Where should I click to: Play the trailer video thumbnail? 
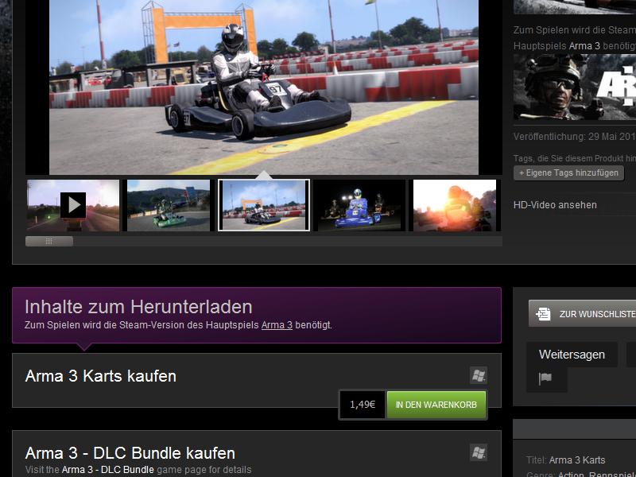[73, 205]
